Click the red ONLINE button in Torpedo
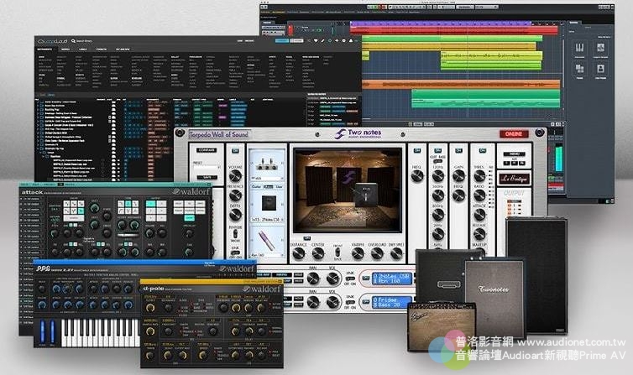The height and width of the screenshot is (375, 633). (x=514, y=134)
